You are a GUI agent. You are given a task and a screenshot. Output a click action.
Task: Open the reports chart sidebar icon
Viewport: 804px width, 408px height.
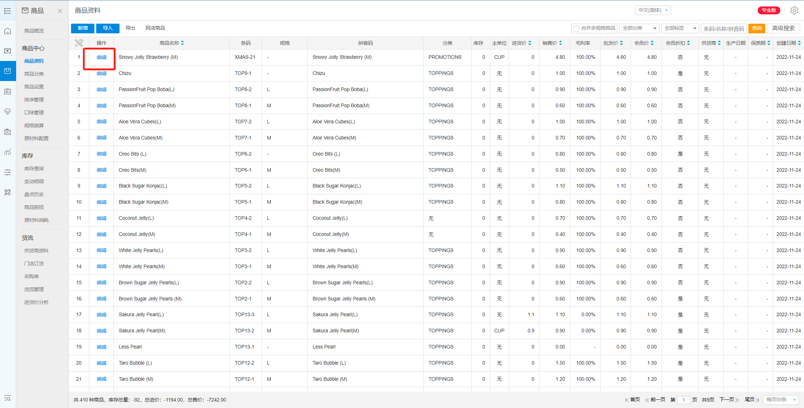coord(8,152)
